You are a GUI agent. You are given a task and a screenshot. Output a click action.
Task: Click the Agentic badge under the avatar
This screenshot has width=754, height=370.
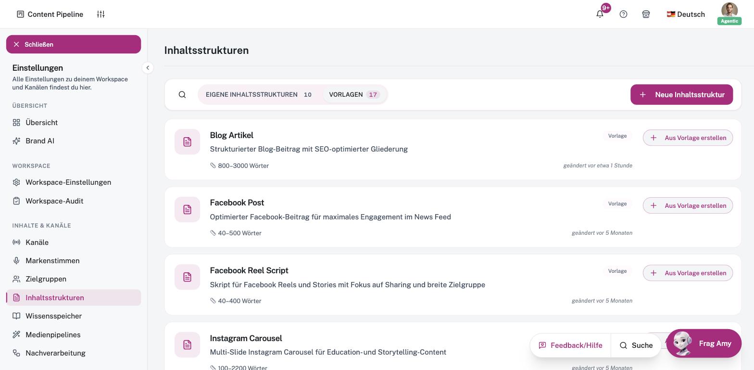tap(729, 21)
